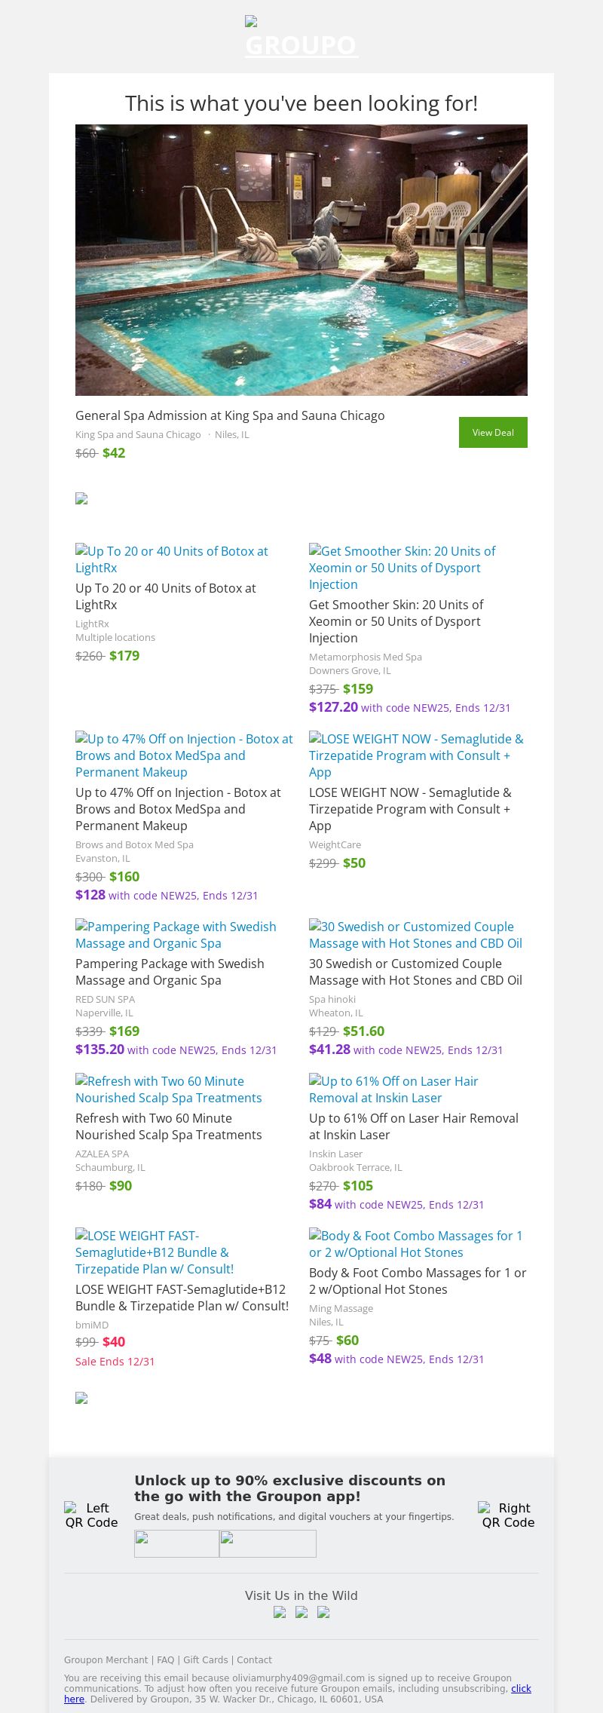Viewport: 603px width, 1713px height.
Task: Click the first app store badge
Action: 176,1543
